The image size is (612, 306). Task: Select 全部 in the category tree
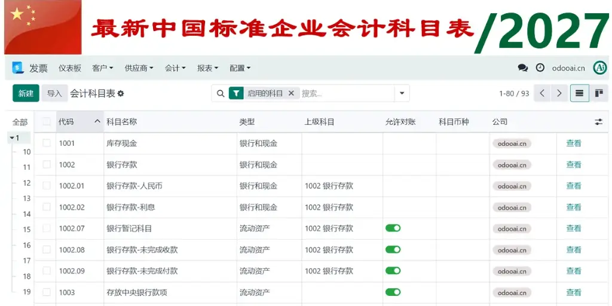pyautogui.click(x=20, y=122)
